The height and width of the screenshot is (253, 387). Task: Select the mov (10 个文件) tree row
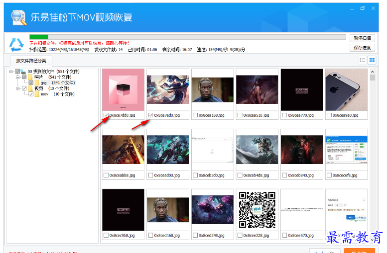pyautogui.click(x=57, y=94)
